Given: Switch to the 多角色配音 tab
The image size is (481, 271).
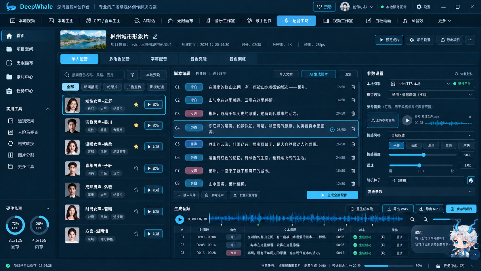Looking at the screenshot, I should 119,59.
